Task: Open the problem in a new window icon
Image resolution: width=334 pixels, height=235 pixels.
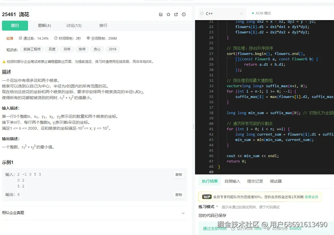Action: coord(176,14)
